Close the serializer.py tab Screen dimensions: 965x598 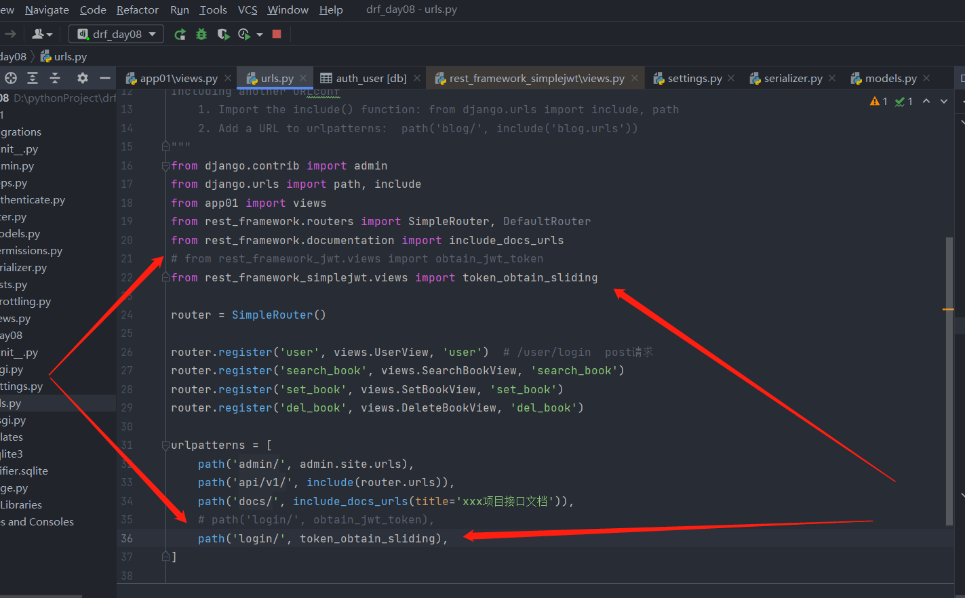[832, 78]
